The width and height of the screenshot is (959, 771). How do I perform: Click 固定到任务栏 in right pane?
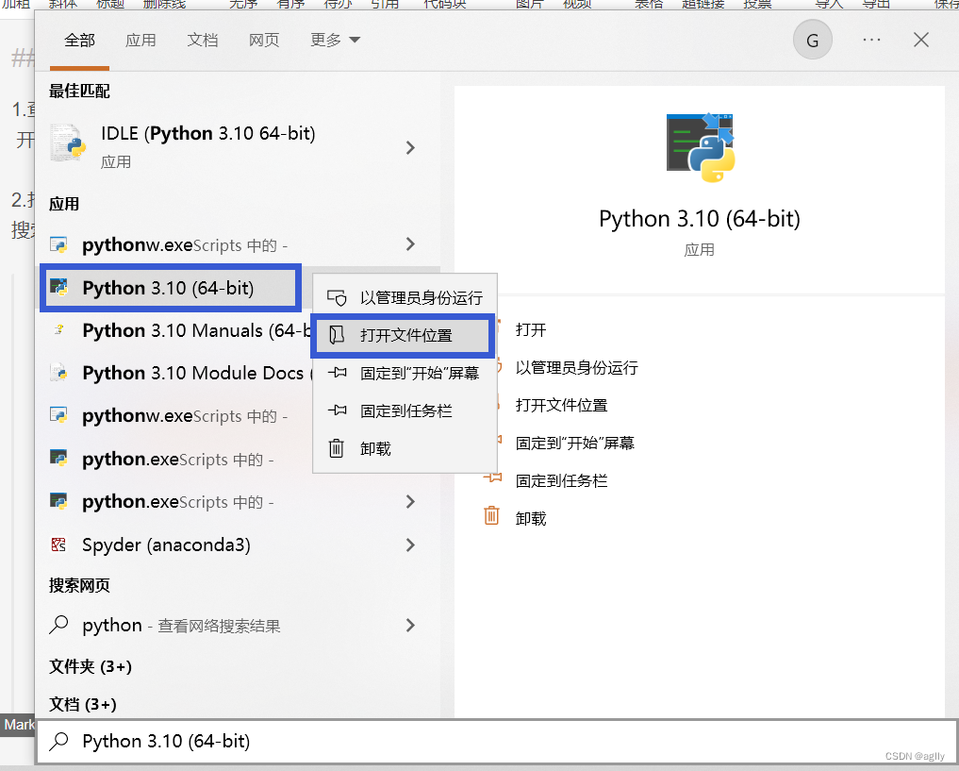pos(561,481)
